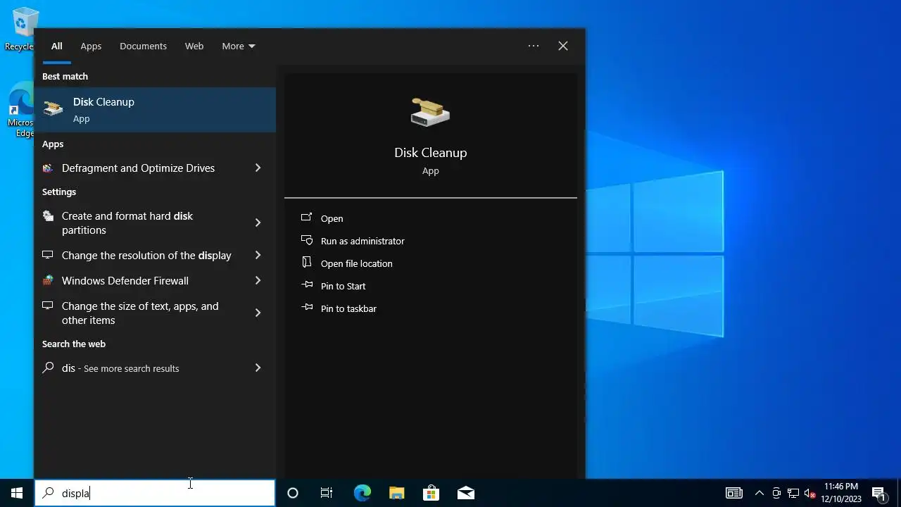
Task: Switch to the Web search tab
Action: coord(194,46)
